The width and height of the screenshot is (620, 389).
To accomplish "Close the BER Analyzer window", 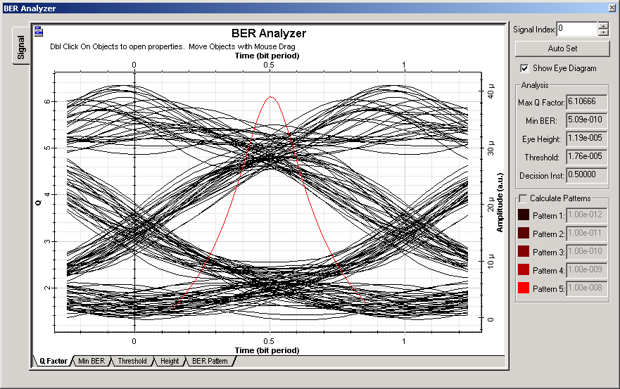I will [612, 8].
